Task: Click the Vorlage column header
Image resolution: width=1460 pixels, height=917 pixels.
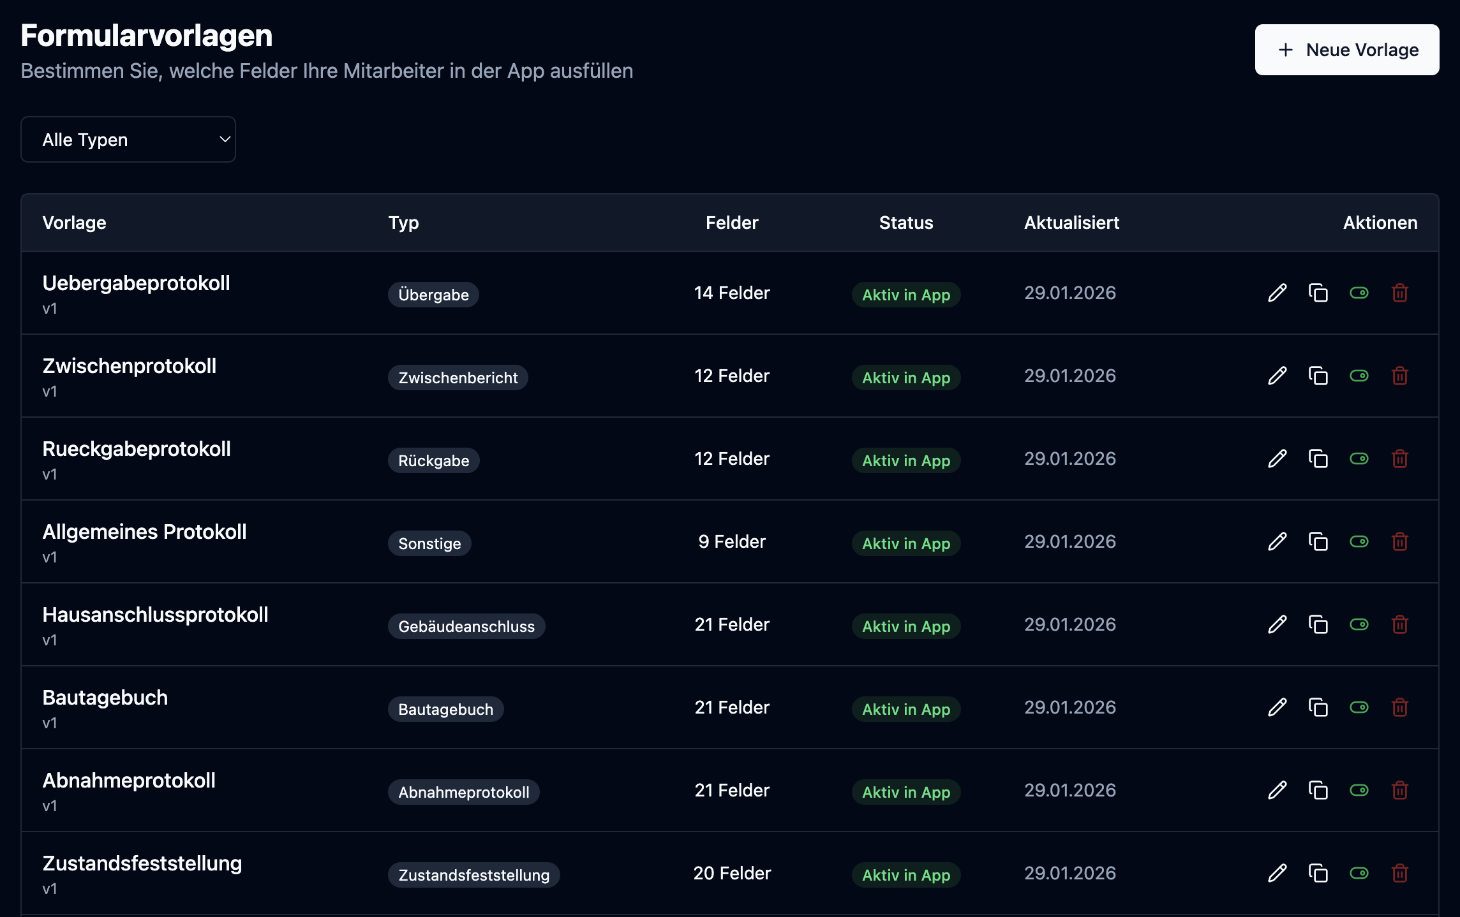Action: coord(74,223)
